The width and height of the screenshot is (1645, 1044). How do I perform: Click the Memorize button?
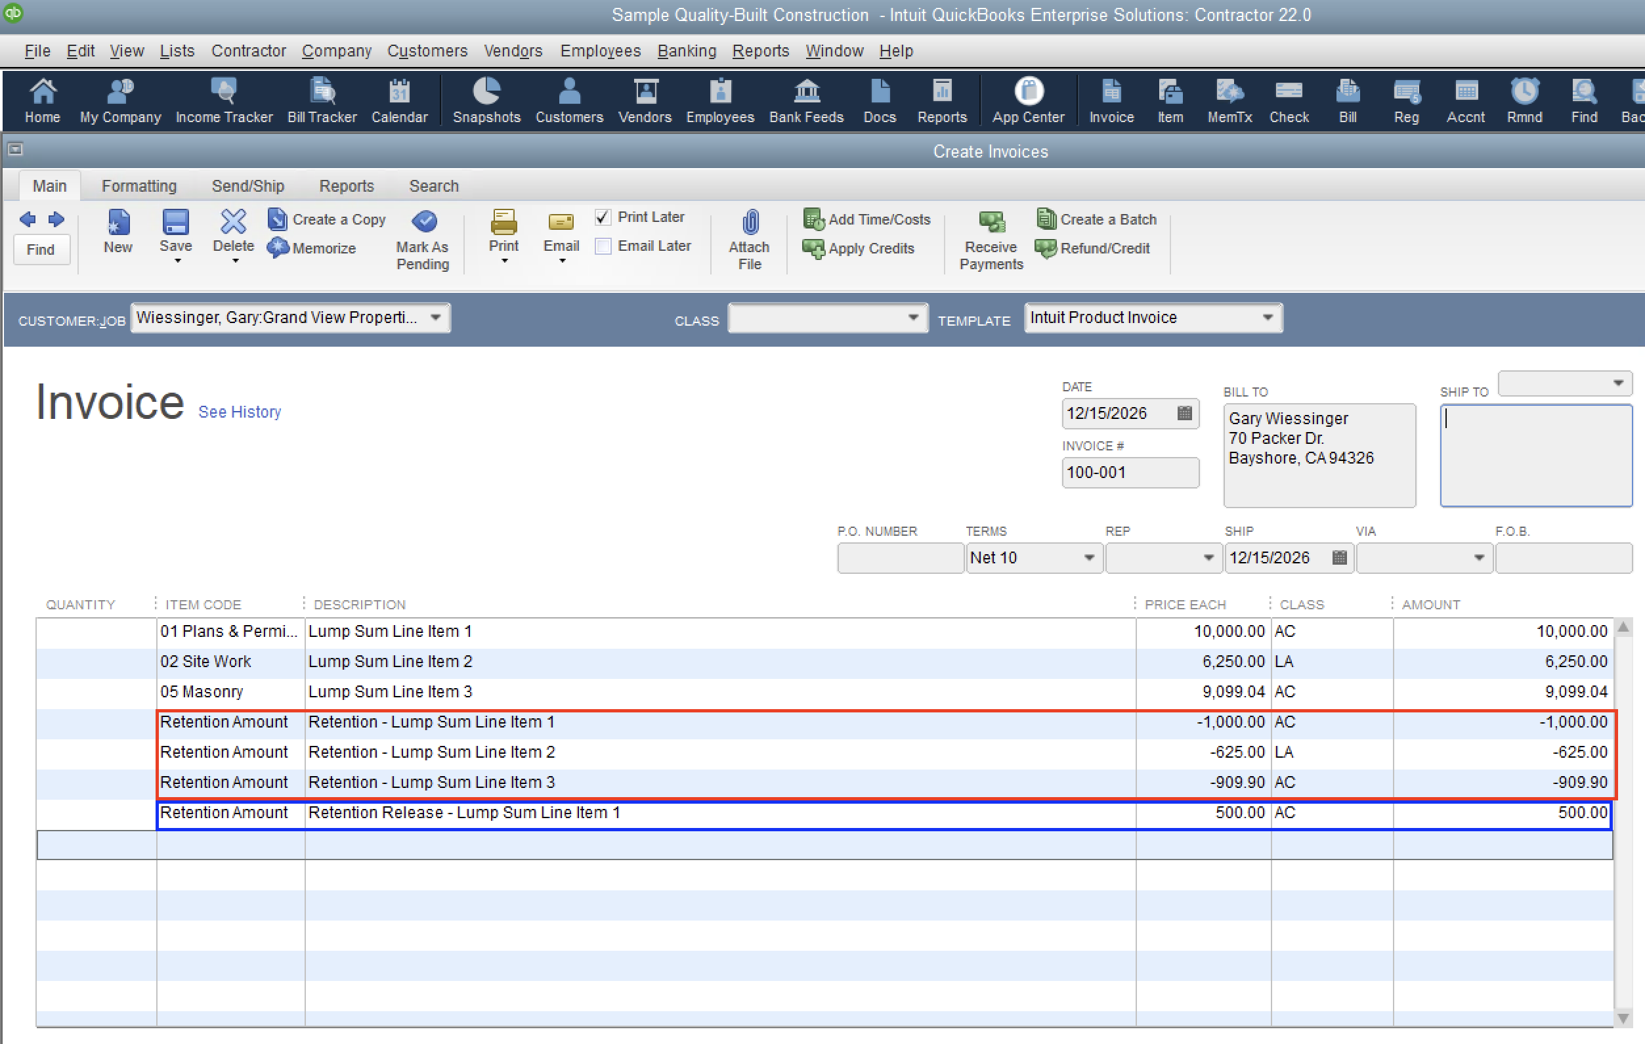tap(312, 248)
